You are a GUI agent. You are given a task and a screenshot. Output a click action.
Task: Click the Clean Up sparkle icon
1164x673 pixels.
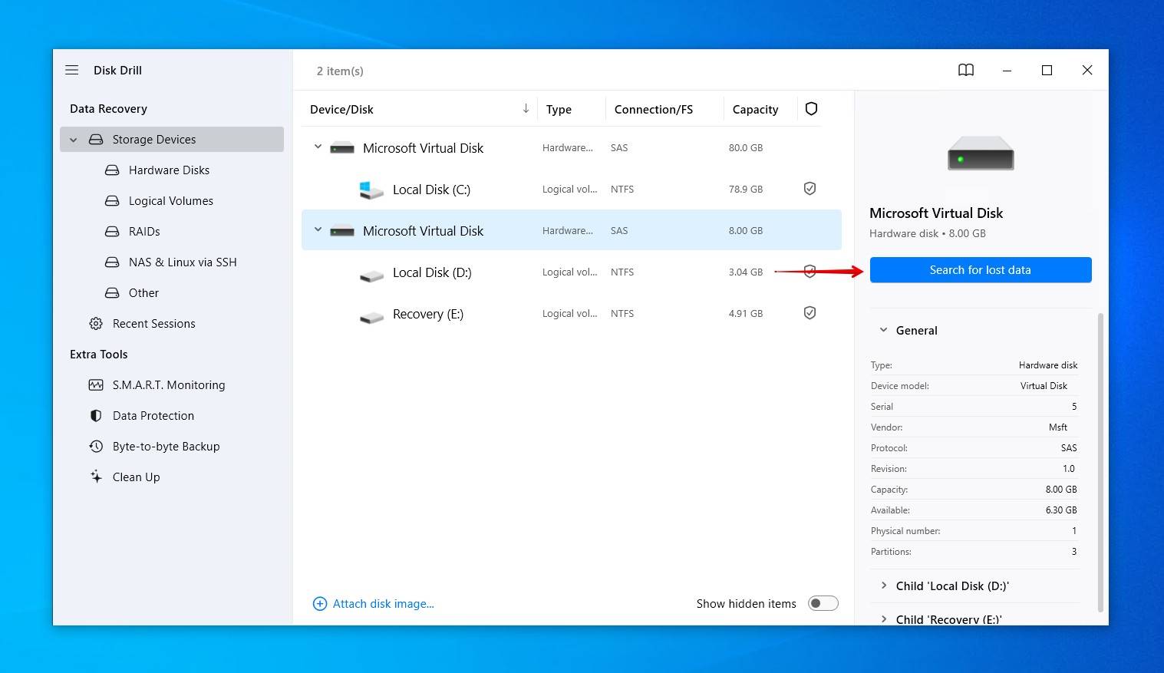[x=96, y=477]
